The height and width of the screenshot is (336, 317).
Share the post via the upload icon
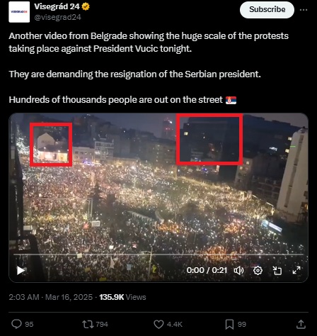(x=301, y=324)
